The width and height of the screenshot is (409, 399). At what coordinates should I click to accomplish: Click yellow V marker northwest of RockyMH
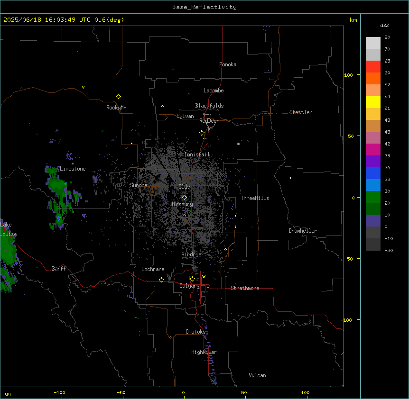(x=83, y=87)
